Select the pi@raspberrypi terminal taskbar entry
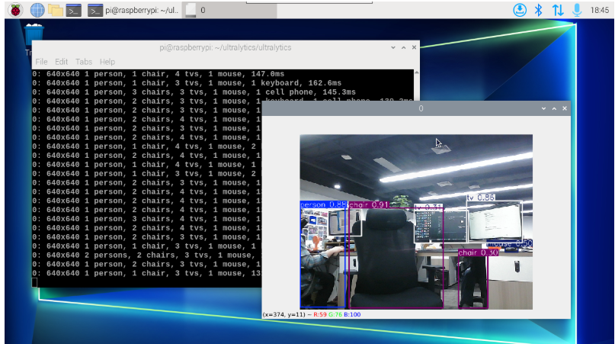The height and width of the screenshot is (344, 615). [133, 10]
